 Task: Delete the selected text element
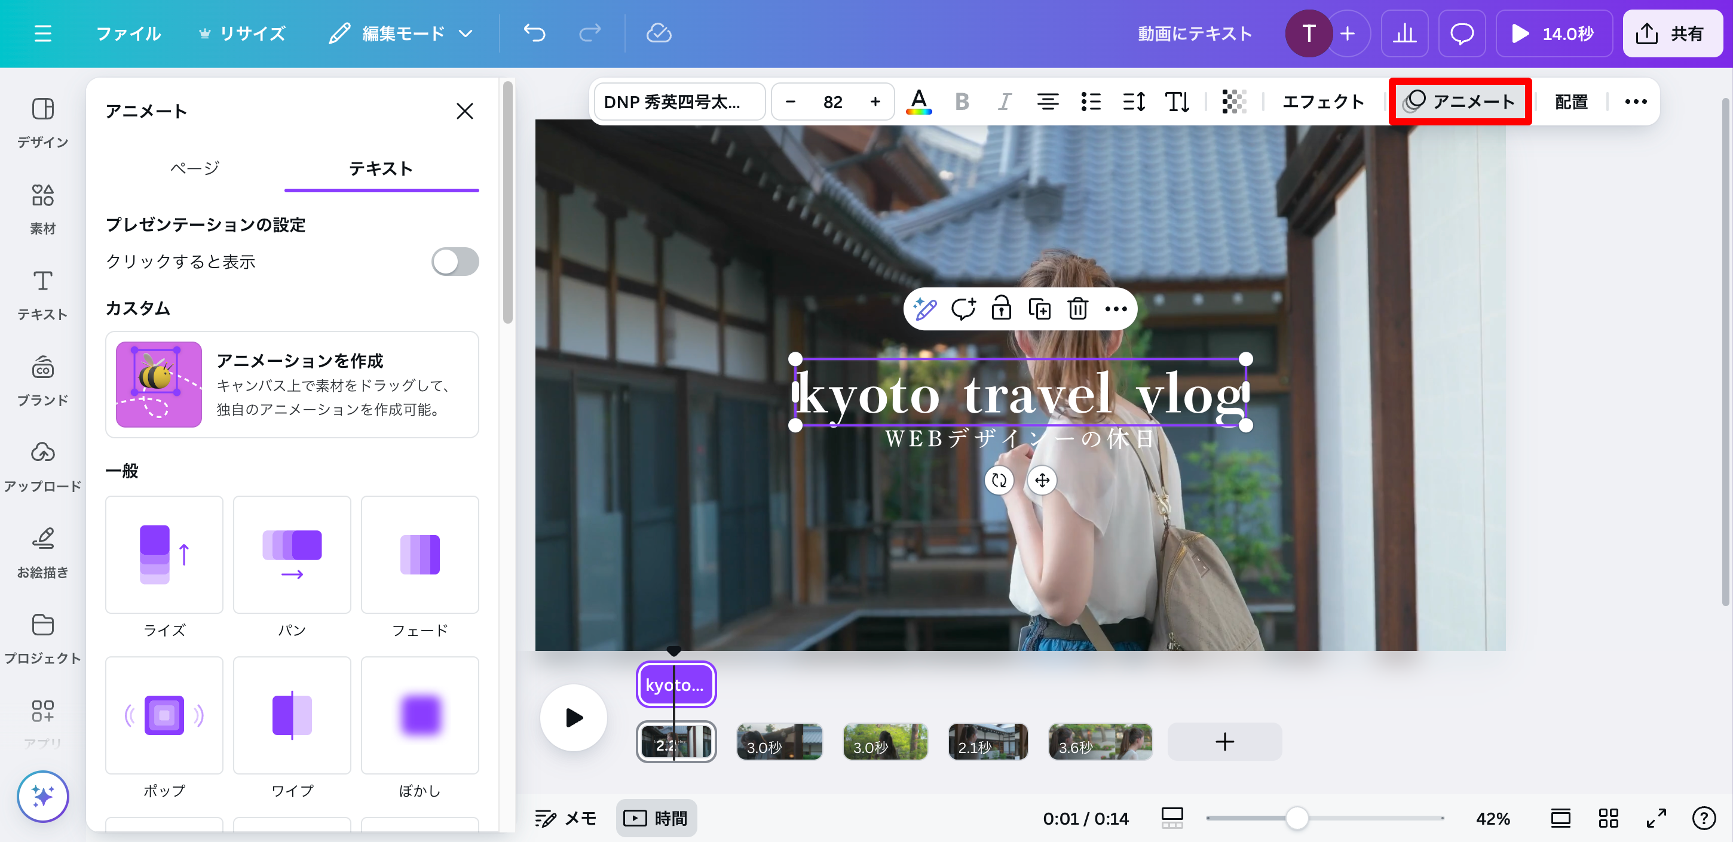1077,309
